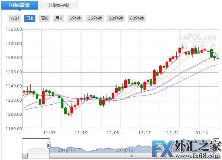
Task: Click the left handle of the range navigator
Action: pyautogui.click(x=48, y=145)
